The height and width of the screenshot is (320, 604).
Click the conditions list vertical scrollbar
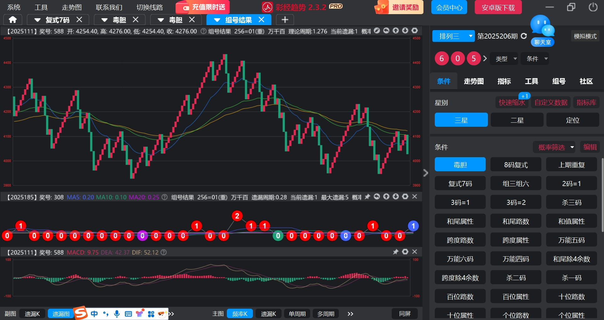602,195
